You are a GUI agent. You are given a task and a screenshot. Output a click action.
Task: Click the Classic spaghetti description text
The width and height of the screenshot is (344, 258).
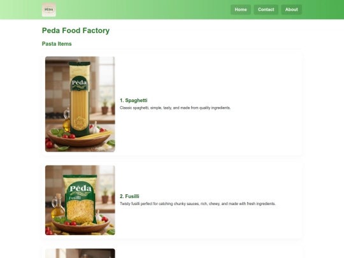point(175,108)
